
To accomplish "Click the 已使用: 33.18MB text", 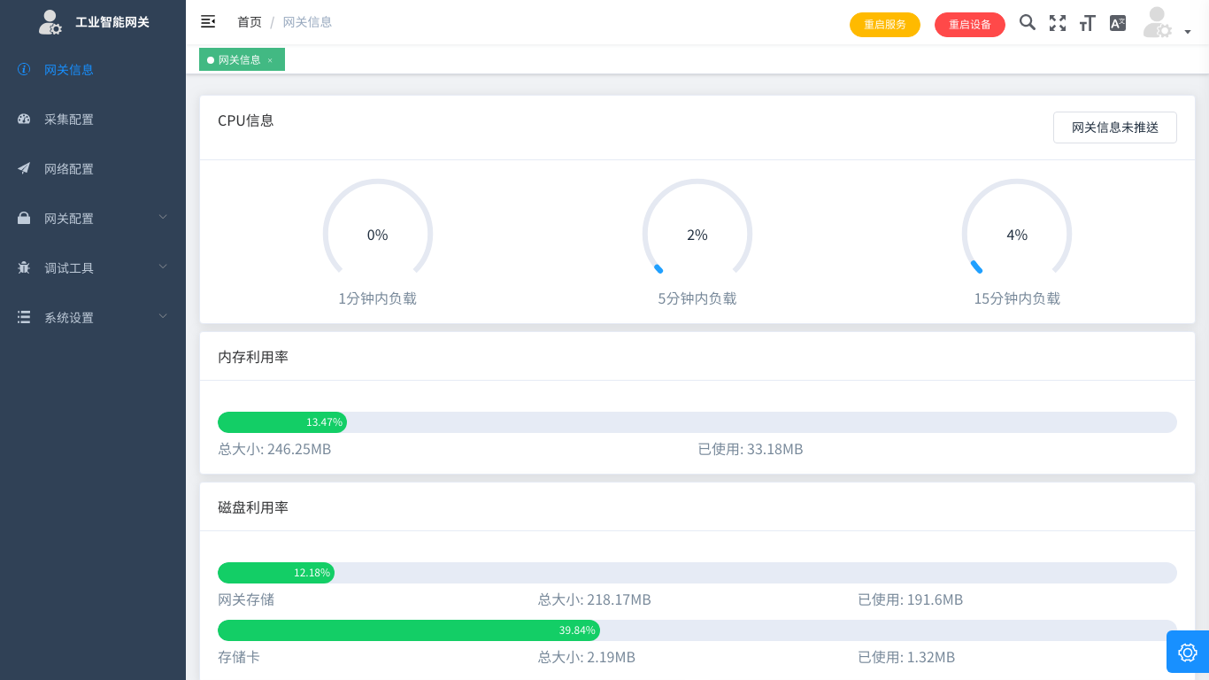I will pos(751,449).
